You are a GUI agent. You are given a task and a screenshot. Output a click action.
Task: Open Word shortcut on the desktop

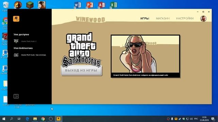coord(78,5)
